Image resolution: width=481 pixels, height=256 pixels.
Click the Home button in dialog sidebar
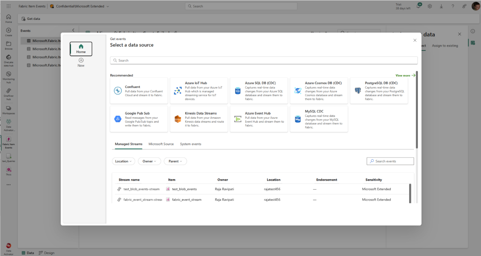[x=81, y=49]
